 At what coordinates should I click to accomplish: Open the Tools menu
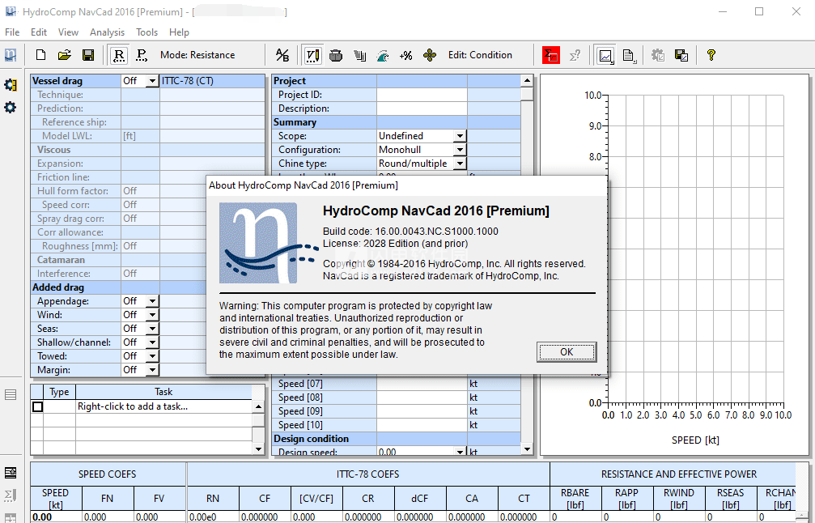coord(146,32)
